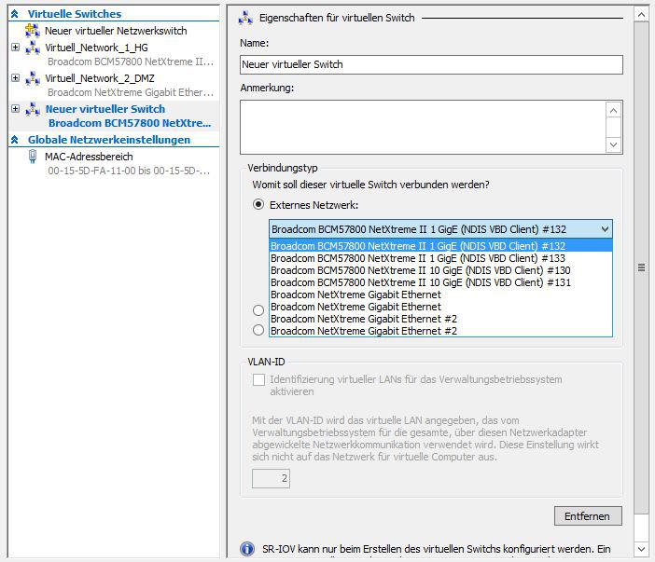
Task: Pick the second Broadcom NetXtreme Gigabit Ethernet entry
Action: click(x=440, y=307)
